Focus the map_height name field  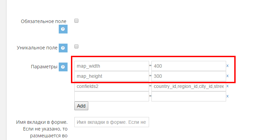tap(111, 76)
